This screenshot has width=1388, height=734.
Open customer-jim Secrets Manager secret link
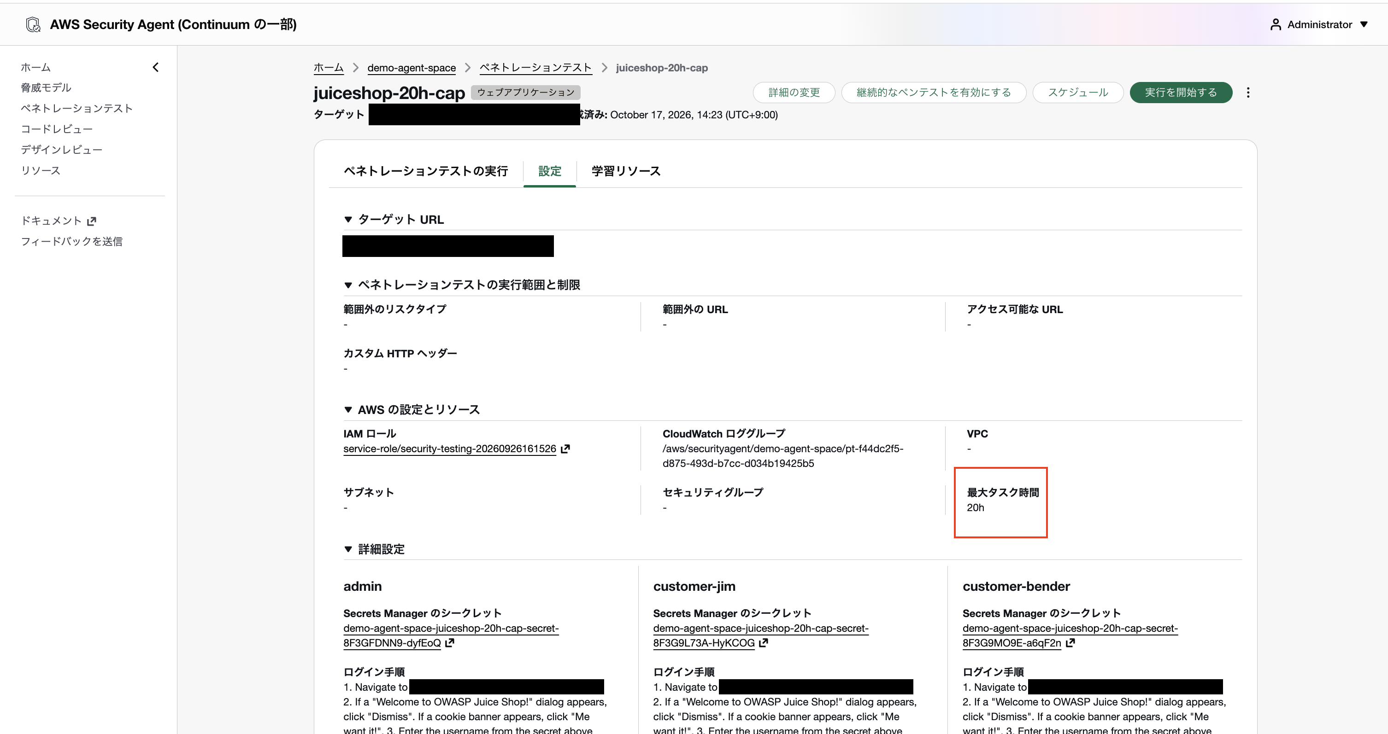tap(760, 635)
